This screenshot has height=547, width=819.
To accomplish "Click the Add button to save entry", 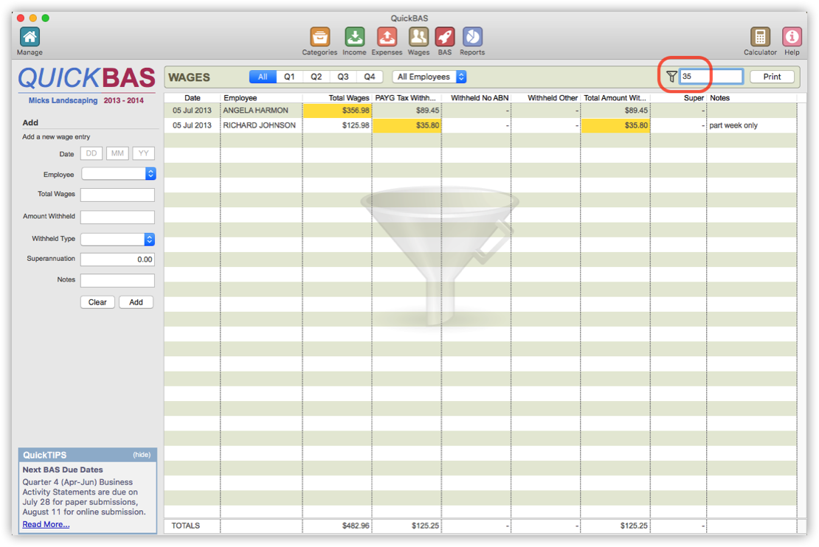I will coord(136,302).
